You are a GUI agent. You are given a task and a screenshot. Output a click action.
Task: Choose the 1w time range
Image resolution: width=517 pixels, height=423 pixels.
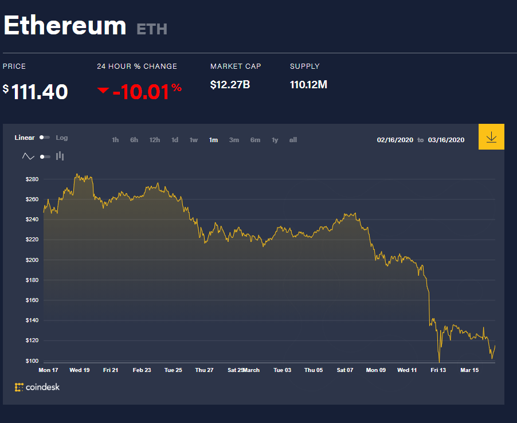point(194,140)
